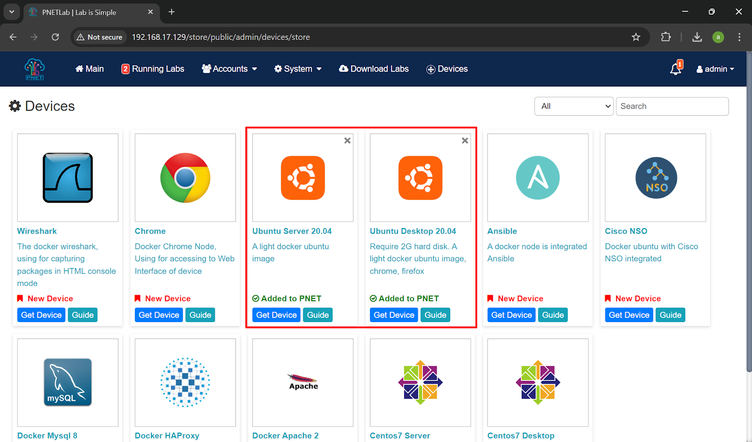Screen dimensions: 752x442
Task: Open the Chrome three-dot menu
Action: [x=739, y=37]
